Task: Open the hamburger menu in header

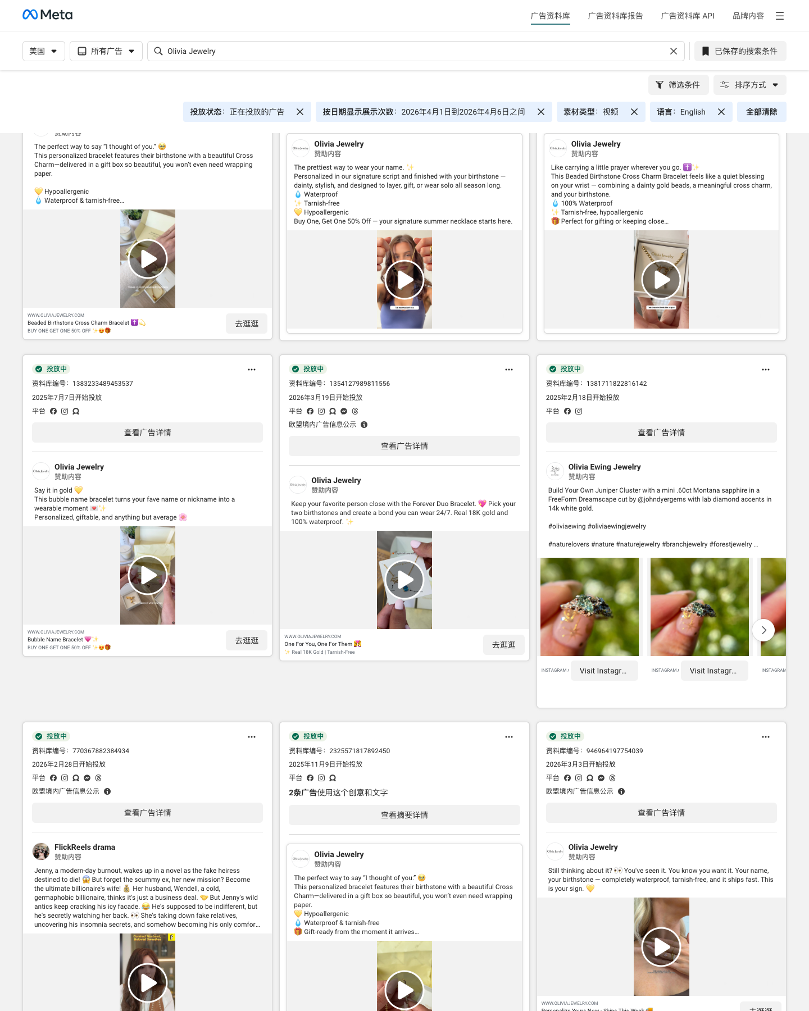Action: 780,16
